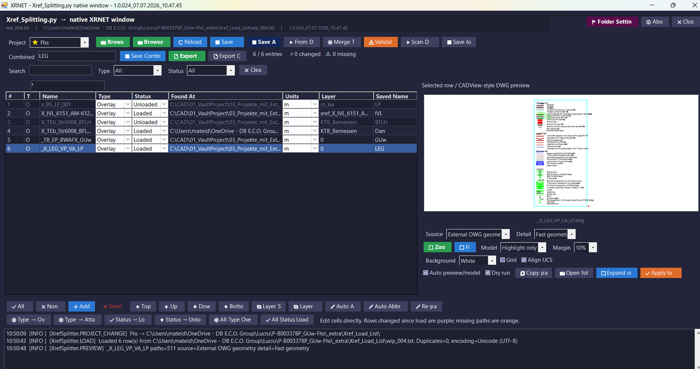The image size is (700, 369).
Task: Sort by the Name column header
Action: point(68,96)
